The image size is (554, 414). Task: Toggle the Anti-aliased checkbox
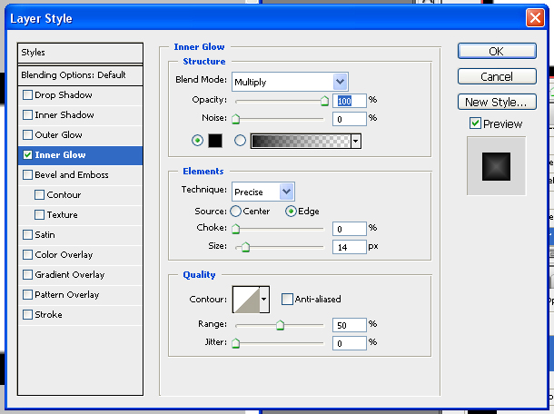coord(287,299)
